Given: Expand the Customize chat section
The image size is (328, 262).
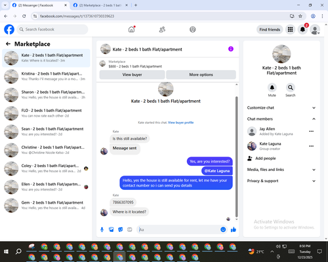Looking at the screenshot, I should 281,107.
